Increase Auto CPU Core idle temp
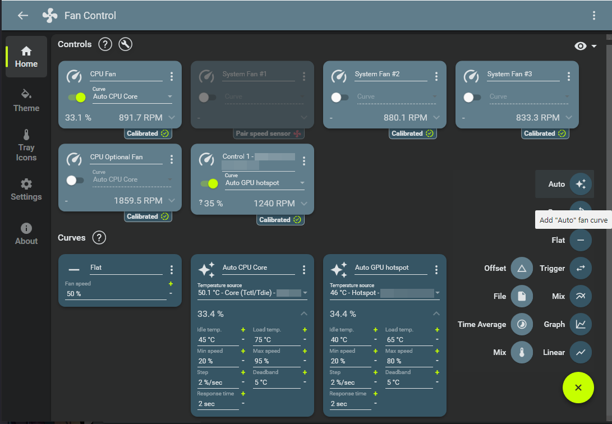 coord(243,330)
